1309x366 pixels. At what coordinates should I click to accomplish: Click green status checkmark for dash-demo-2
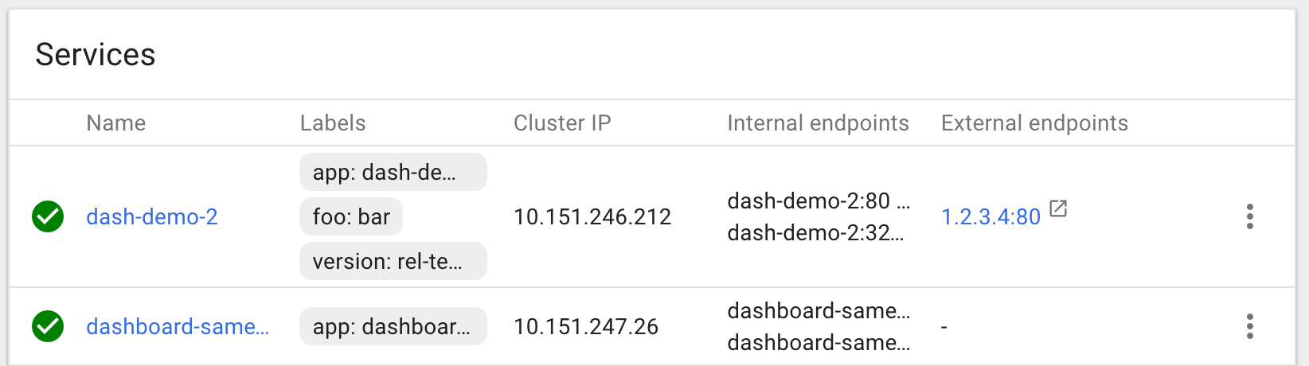pyautogui.click(x=48, y=216)
